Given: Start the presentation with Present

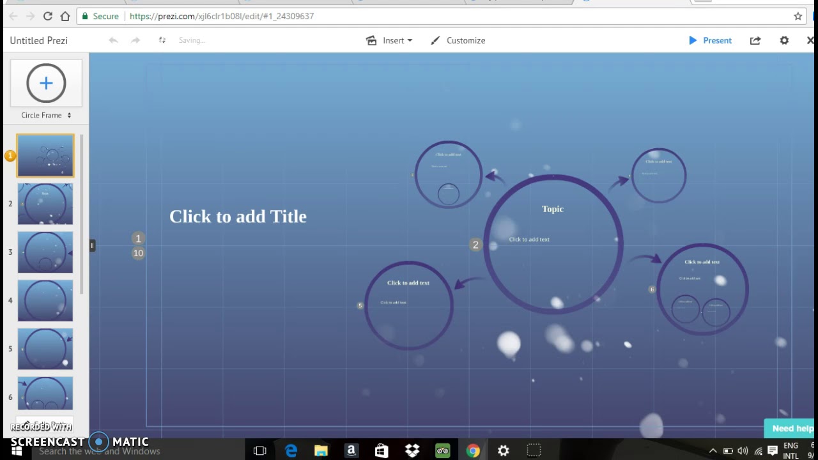Looking at the screenshot, I should [710, 40].
